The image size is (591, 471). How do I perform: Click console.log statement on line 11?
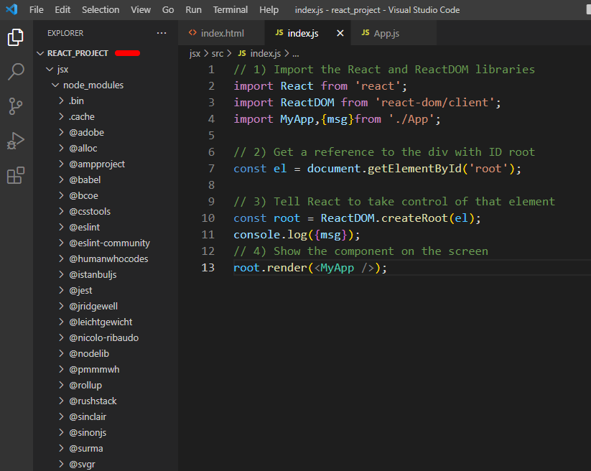[297, 235]
